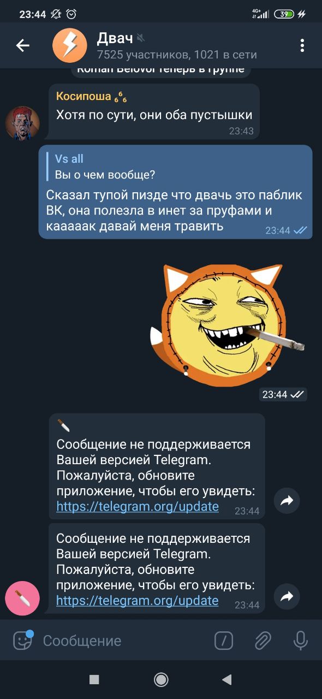Open the three-dot chat options menu
Screen dimensions: 322x699
(302, 46)
